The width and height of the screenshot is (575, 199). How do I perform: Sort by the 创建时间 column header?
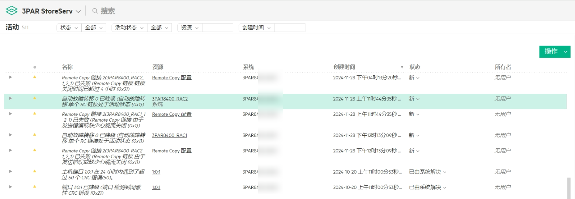coord(344,67)
